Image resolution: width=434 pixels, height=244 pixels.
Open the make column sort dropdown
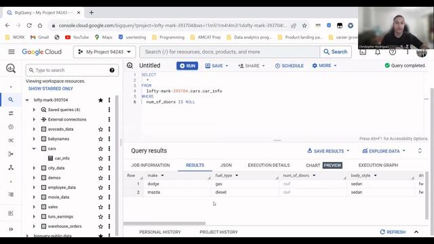coord(162,176)
